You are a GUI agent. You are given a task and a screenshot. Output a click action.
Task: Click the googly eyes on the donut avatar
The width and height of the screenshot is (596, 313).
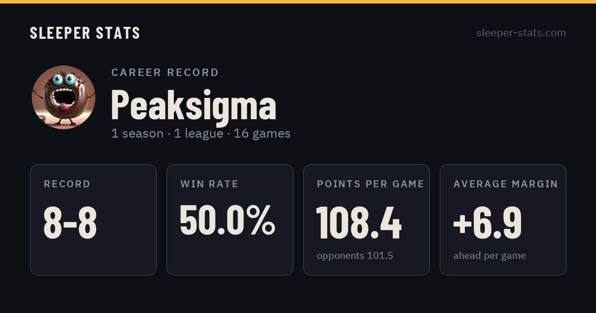click(x=63, y=79)
